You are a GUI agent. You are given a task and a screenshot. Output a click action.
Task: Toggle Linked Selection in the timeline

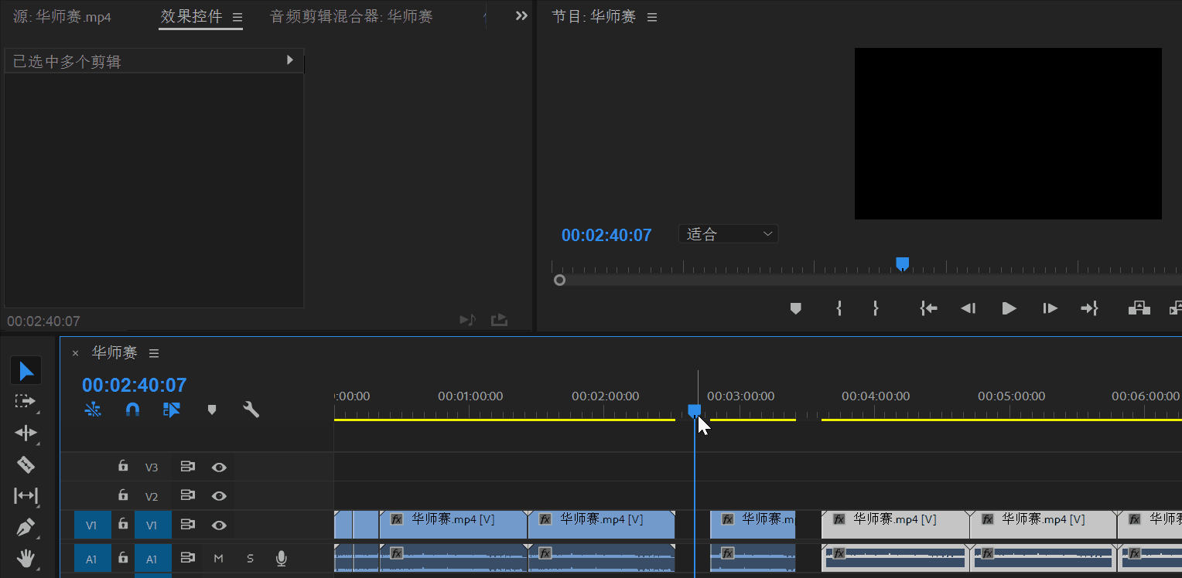(x=172, y=410)
